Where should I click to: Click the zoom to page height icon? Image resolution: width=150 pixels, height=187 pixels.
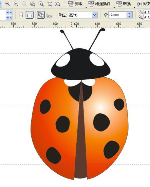pyautogui.click(x=58, y=4)
